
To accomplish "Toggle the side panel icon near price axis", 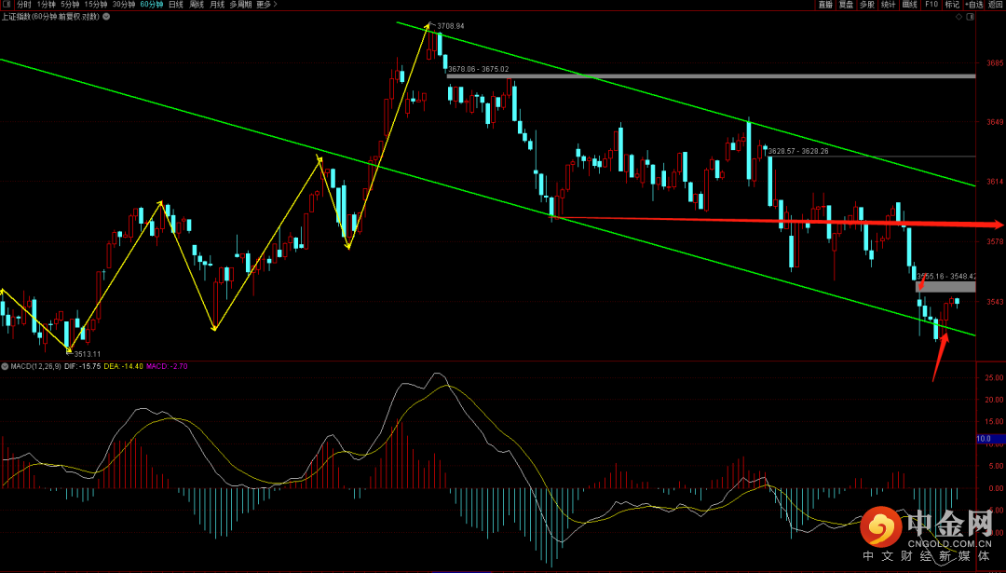I will pos(970,17).
